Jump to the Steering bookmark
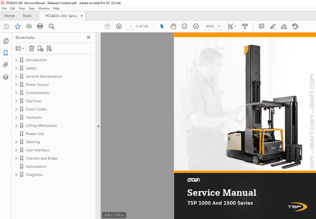Screen dimensions: 316x219 tap(33, 142)
